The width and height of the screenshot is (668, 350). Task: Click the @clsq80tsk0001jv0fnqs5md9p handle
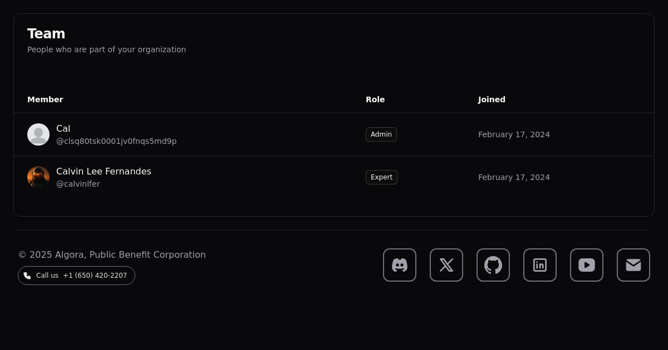(x=116, y=141)
